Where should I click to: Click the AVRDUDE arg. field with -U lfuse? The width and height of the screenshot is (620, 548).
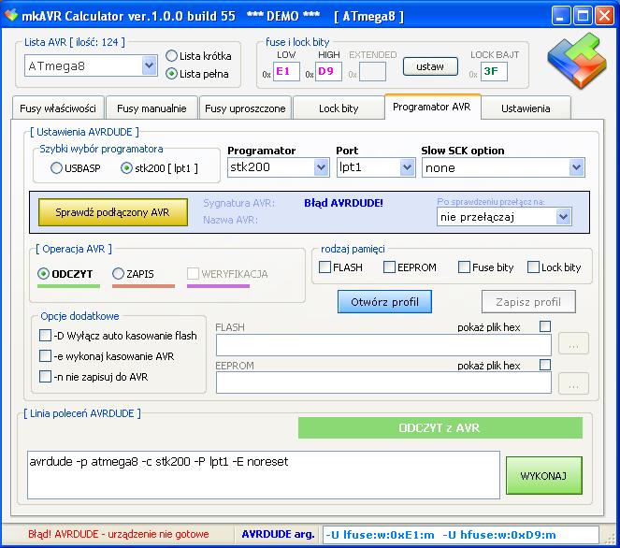(x=461, y=535)
